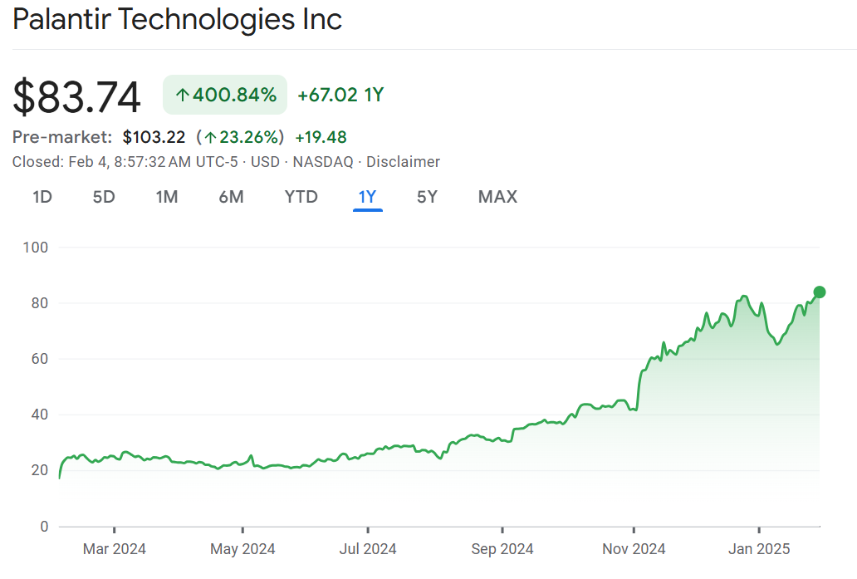Screen dimensions: 857x579
Task: Click the active 1Y tab
Action: [x=367, y=197]
